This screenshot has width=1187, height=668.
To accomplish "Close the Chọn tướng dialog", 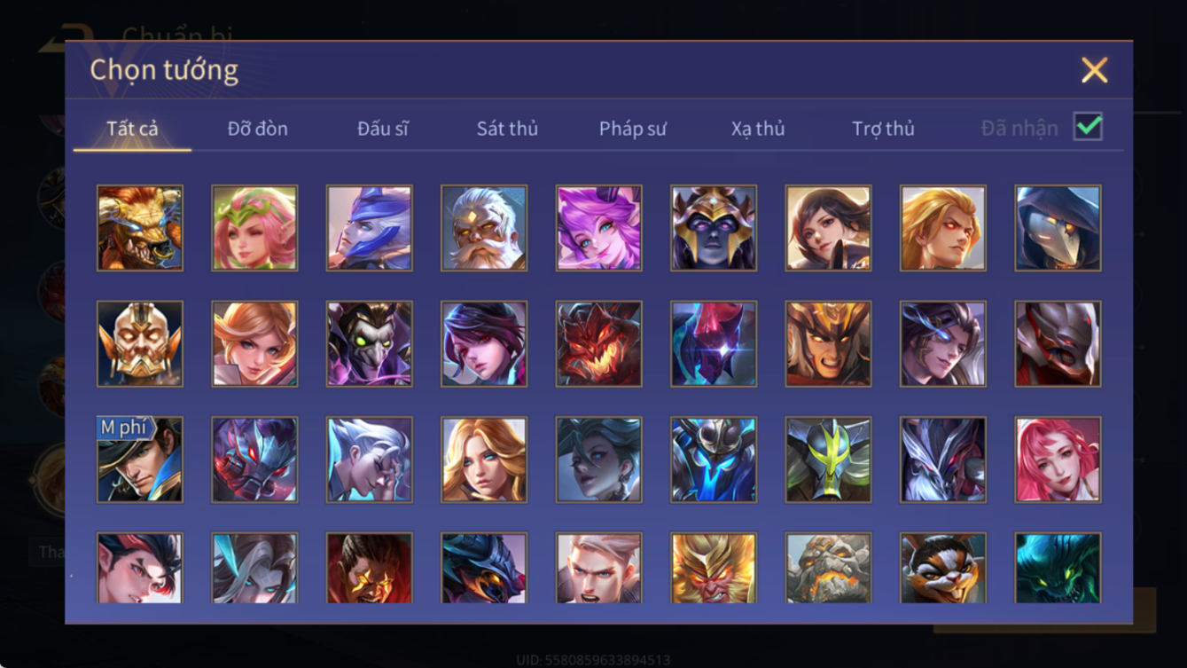I will (x=1094, y=70).
